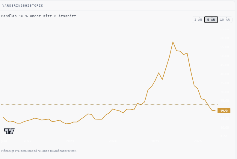Click the 40.00 price scale label
Viewport: 237px width, 159px height.
click(225, 74)
